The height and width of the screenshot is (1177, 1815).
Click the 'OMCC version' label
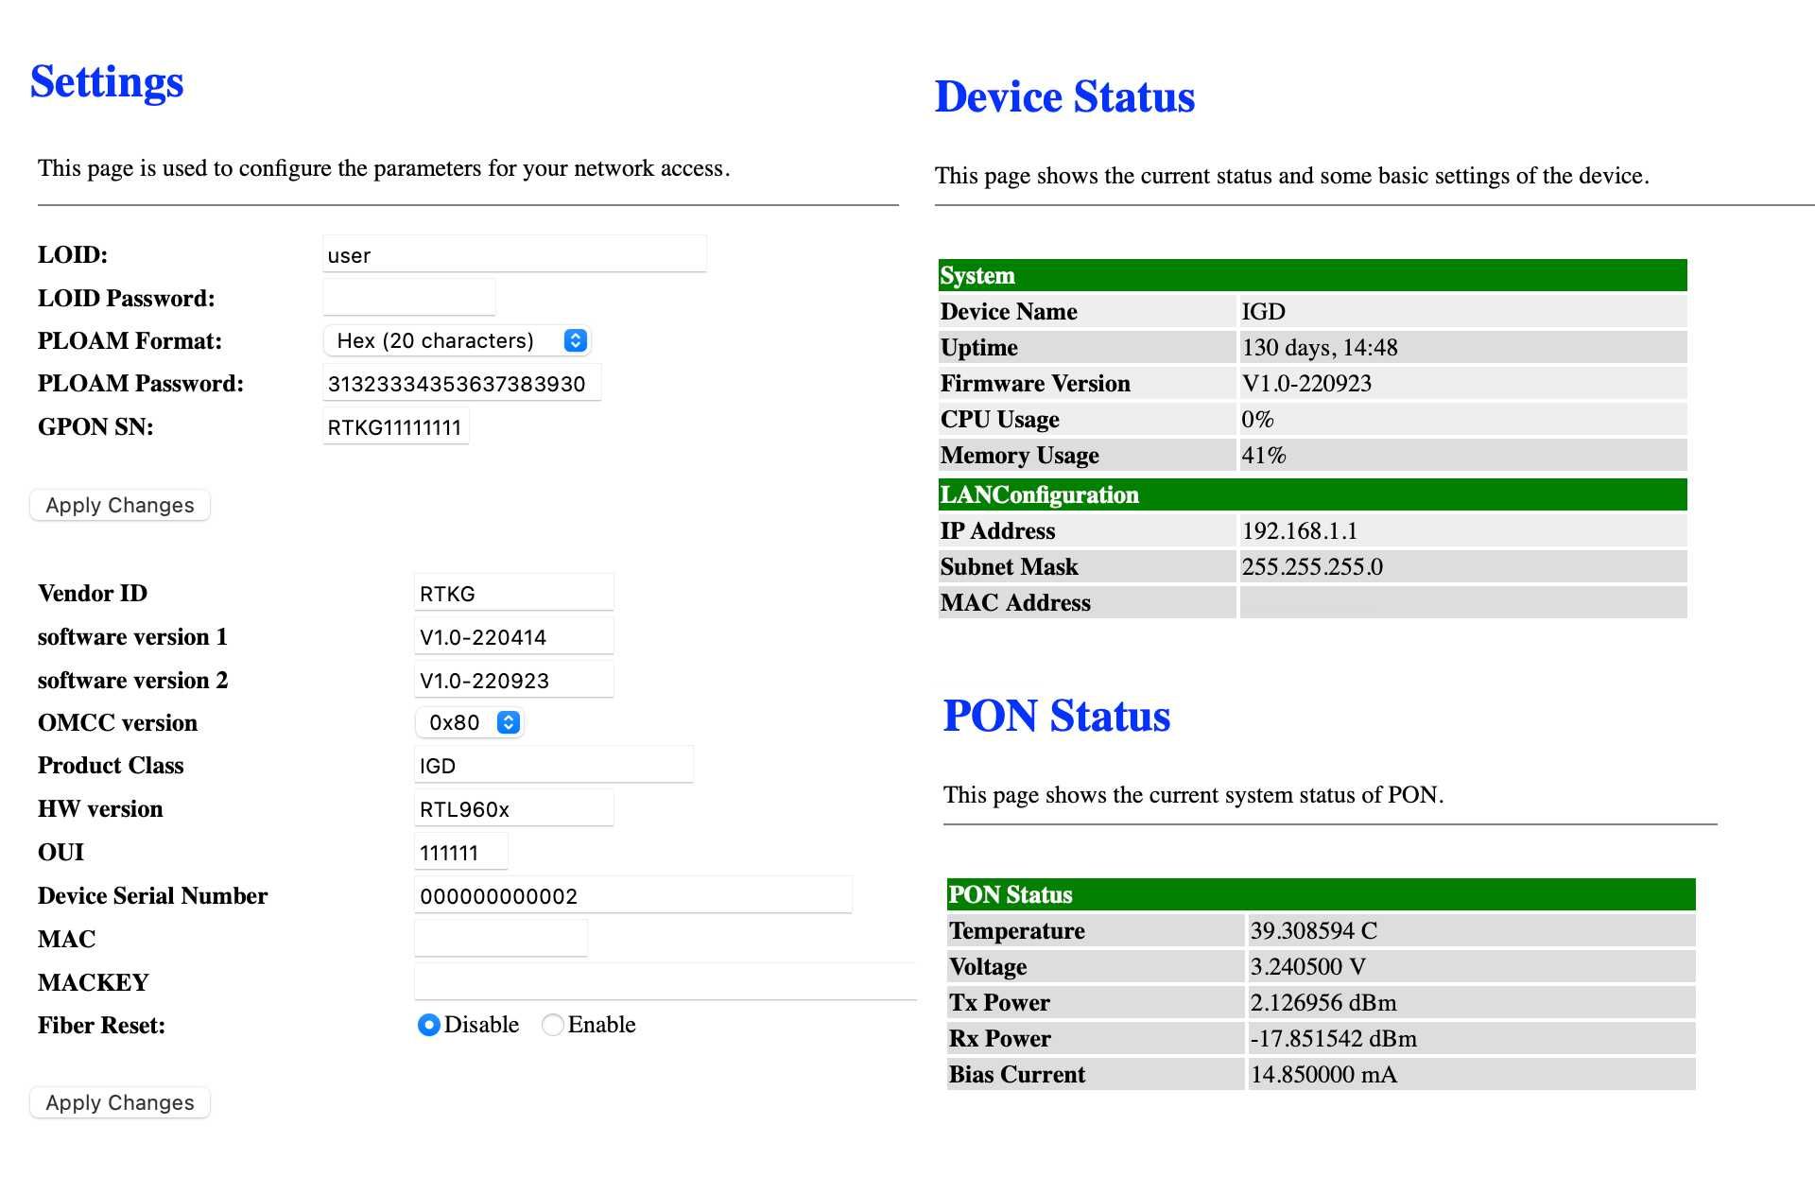117,722
